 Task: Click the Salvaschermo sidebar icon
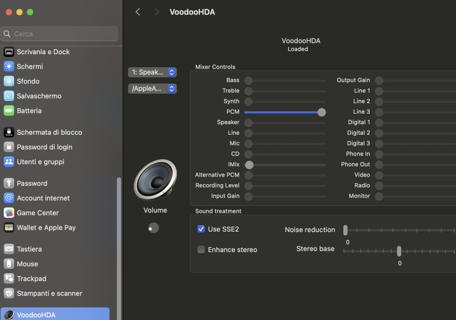(x=9, y=96)
